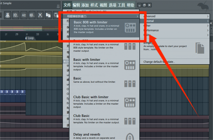Expand the Other template category
Image resolution: width=213 pixels, height=140 pixels.
point(175,26)
